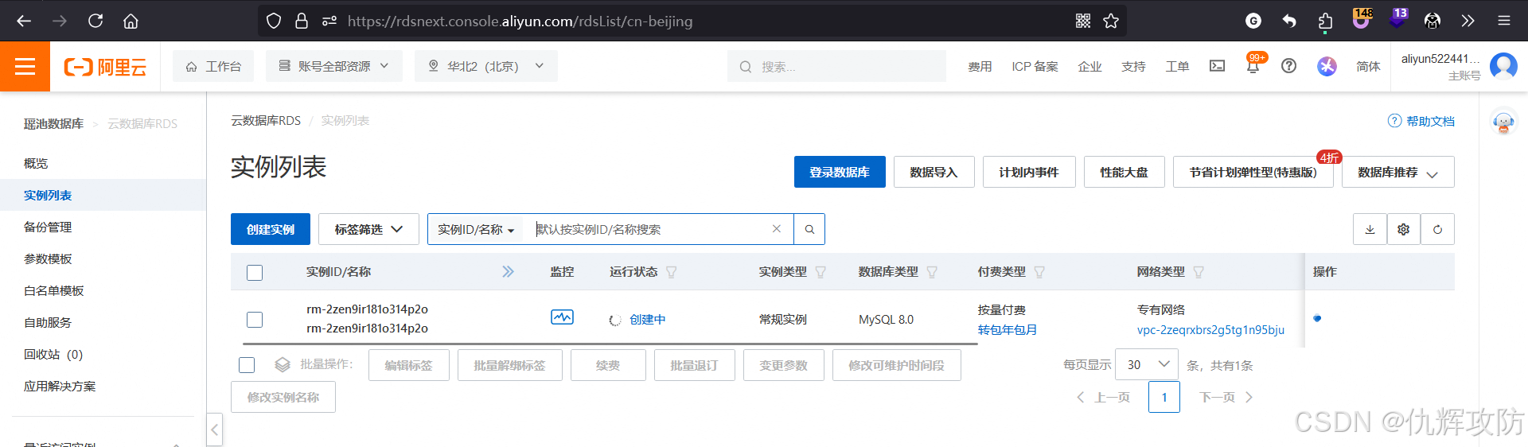Click 节省计划弹性型(特惠版) button
The image size is (1528, 447).
pyautogui.click(x=1253, y=172)
